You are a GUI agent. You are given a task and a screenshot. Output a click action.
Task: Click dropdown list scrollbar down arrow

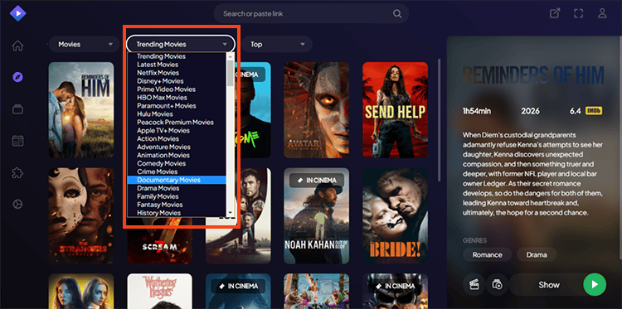click(231, 213)
